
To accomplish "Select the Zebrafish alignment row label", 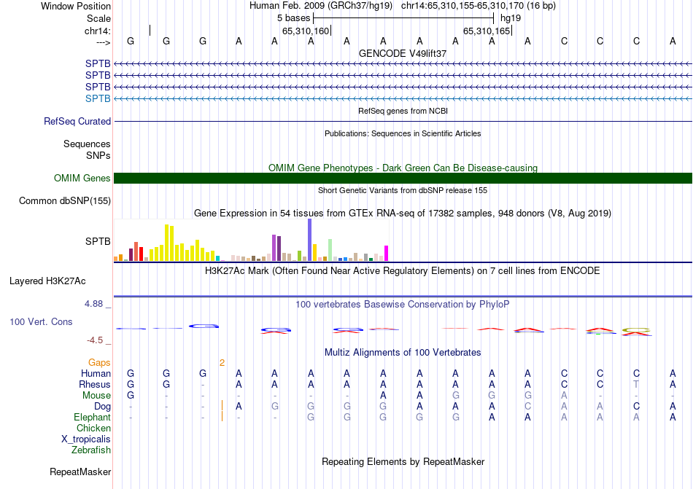I will click(91, 450).
